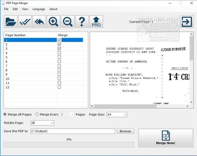Check the merge checkbox for page 7
This screenshot has height=156, width=197.
[x=59, y=66]
